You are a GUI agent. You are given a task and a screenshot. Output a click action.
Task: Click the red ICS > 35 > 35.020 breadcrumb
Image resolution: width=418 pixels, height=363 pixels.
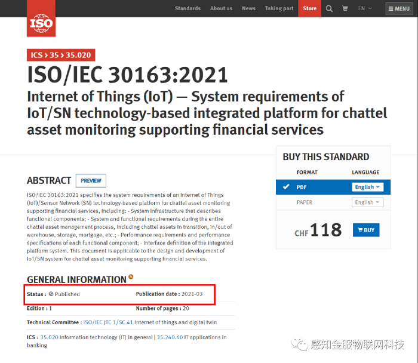pyautogui.click(x=61, y=55)
